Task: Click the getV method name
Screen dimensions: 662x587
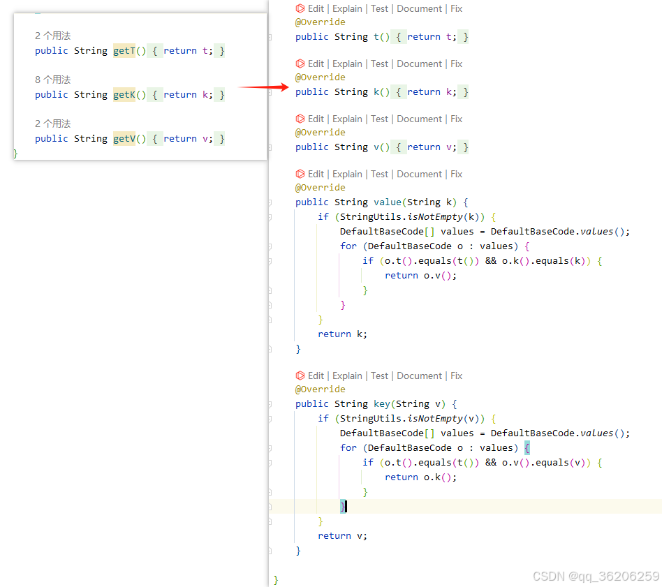Action: click(124, 138)
